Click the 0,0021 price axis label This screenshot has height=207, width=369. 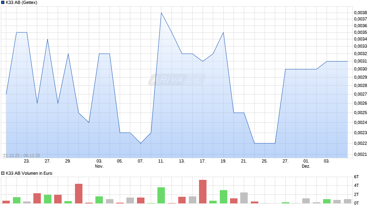pyautogui.click(x=360, y=154)
